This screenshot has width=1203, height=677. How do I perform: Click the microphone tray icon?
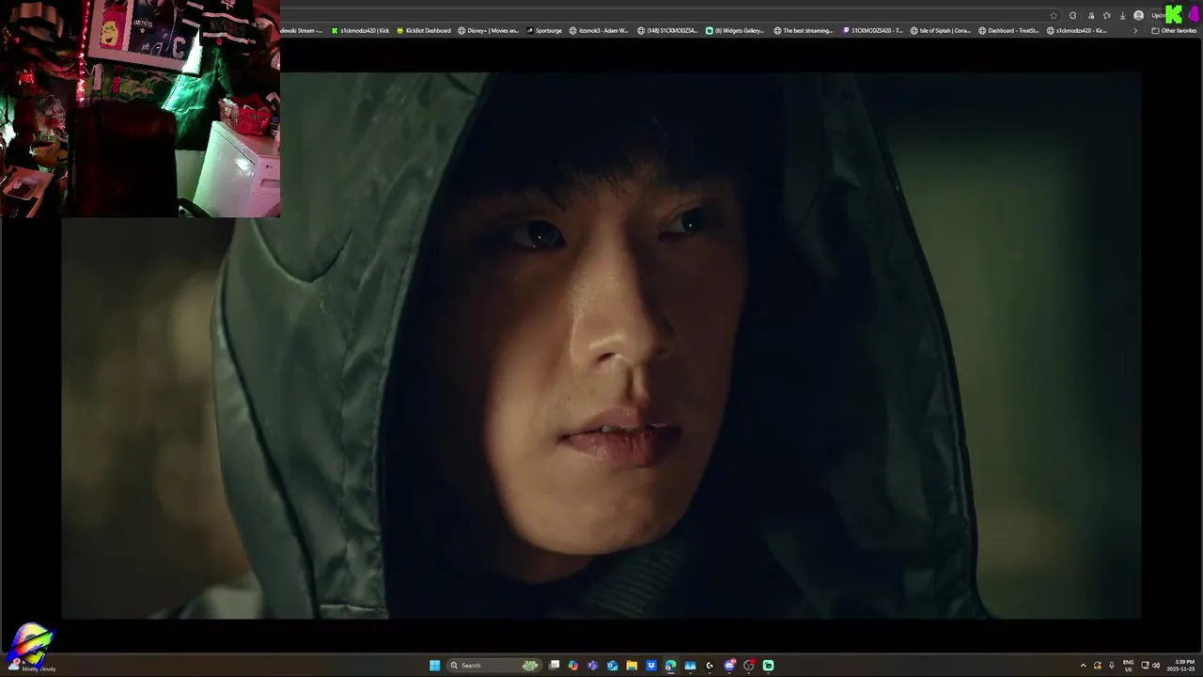tap(1112, 666)
